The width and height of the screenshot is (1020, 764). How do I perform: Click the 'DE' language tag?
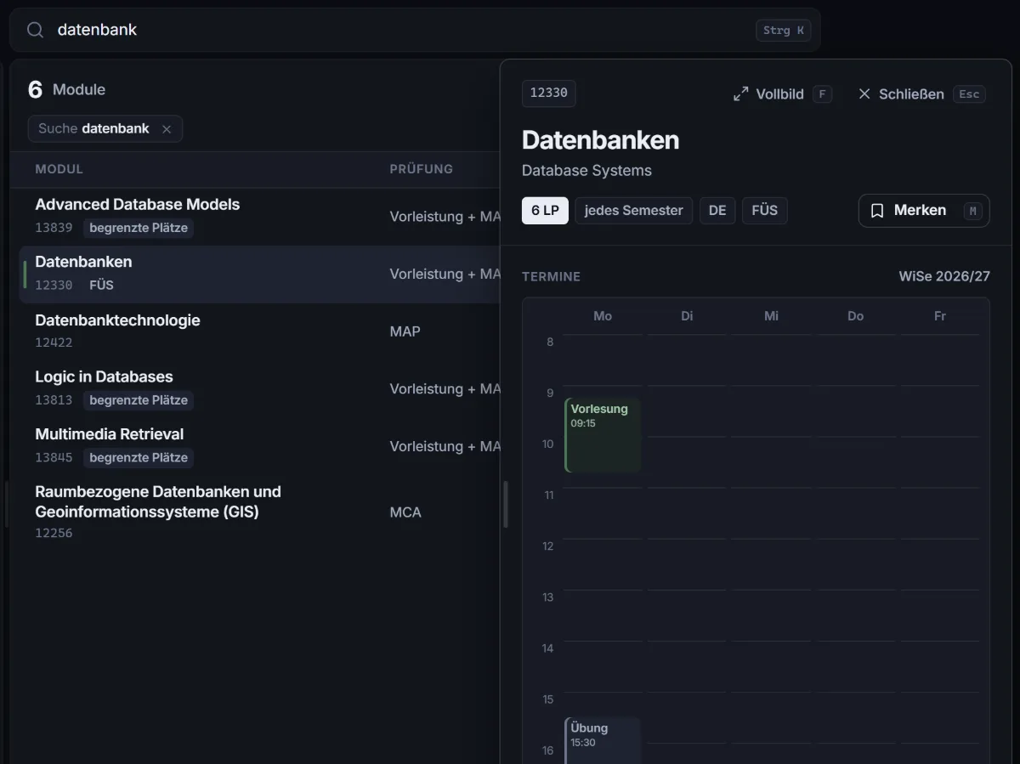point(717,211)
